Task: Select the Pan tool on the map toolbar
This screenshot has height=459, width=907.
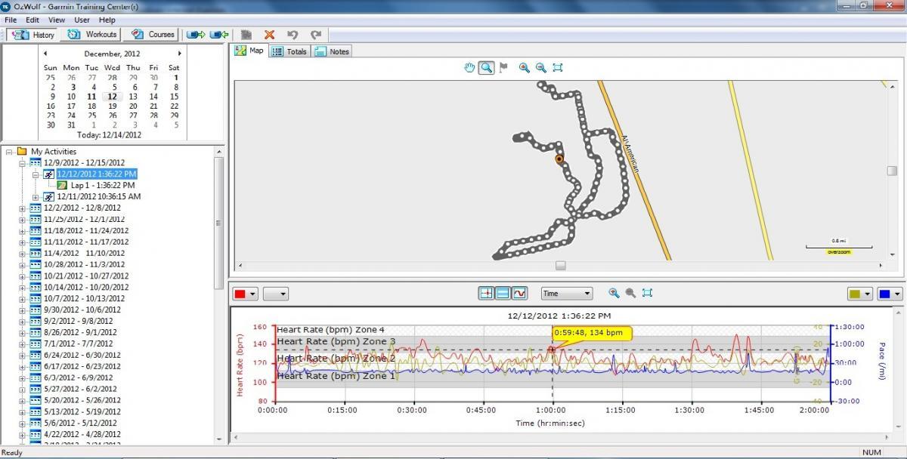Action: click(x=469, y=67)
